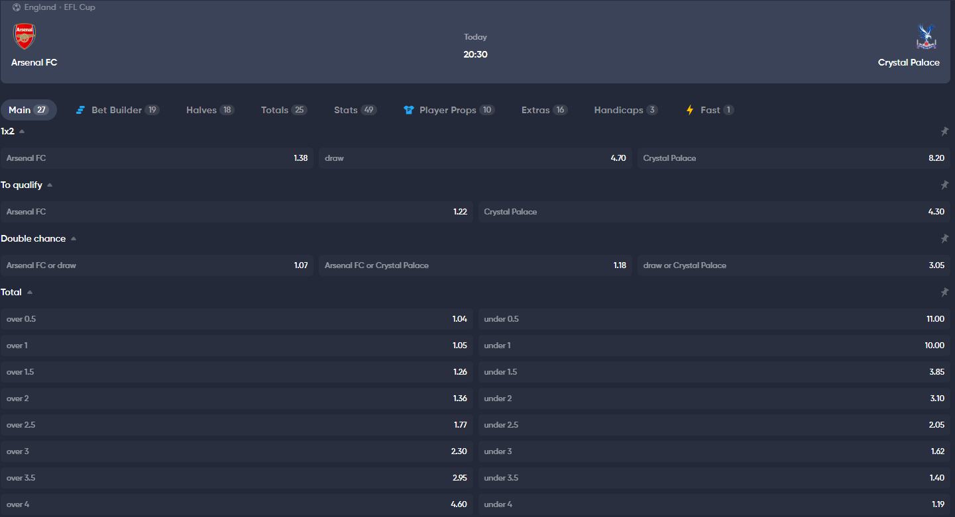Viewport: 955px width, 517px height.
Task: Open the EFL Cup breadcrumb link
Action: 80,7
